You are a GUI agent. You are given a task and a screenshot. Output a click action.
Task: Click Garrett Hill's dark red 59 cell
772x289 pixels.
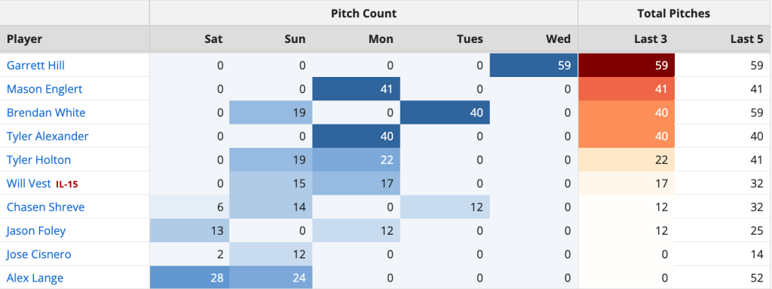(626, 65)
